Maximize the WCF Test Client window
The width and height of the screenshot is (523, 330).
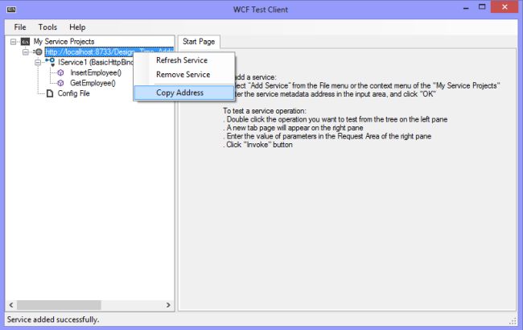pos(482,7)
